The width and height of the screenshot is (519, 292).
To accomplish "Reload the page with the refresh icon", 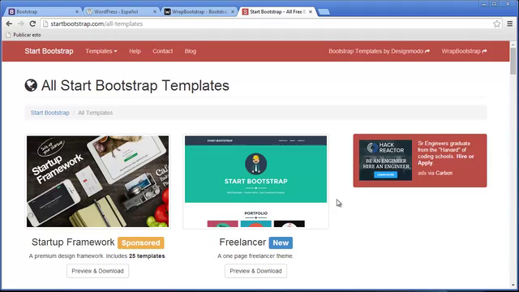I will click(x=32, y=24).
